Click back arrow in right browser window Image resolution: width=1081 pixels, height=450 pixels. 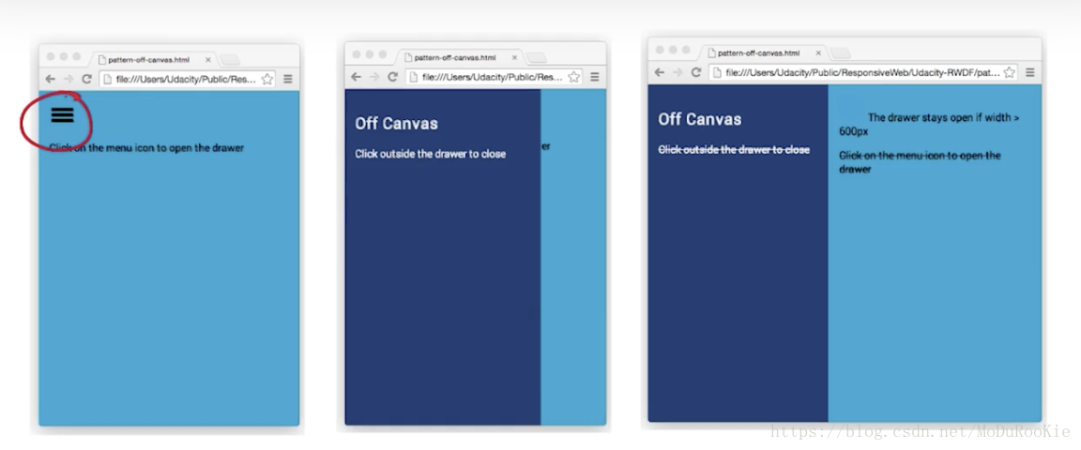(659, 72)
